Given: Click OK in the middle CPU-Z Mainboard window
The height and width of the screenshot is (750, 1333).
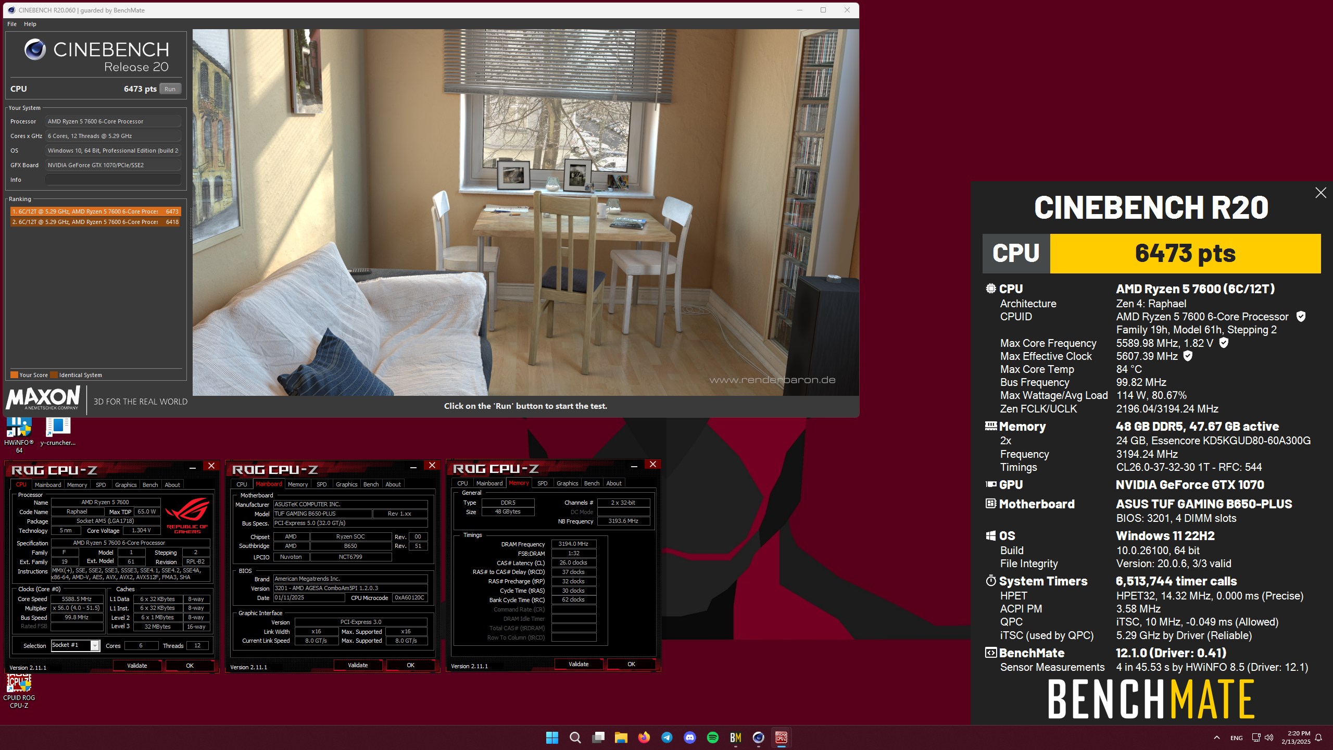Looking at the screenshot, I should click(x=411, y=665).
